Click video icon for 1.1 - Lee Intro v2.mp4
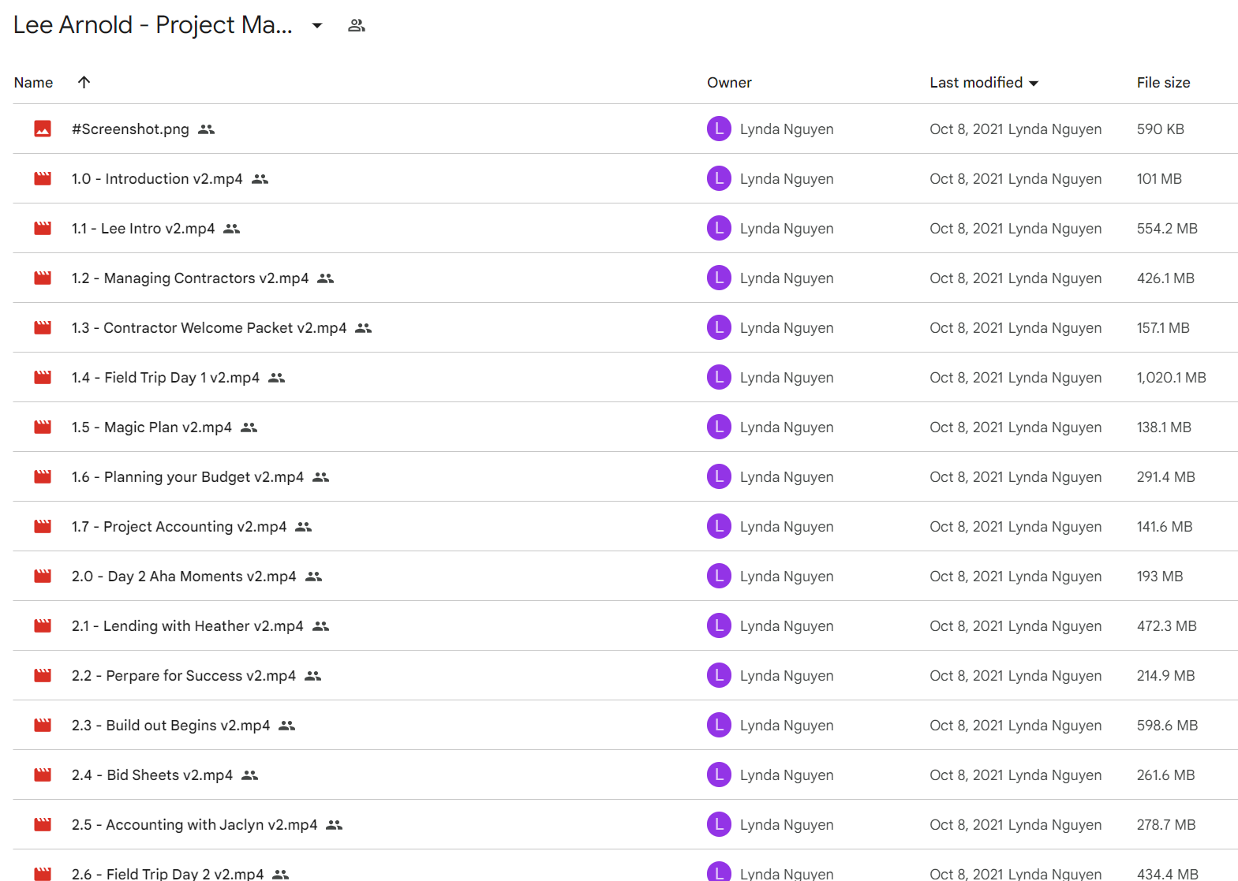This screenshot has width=1238, height=881. [x=43, y=228]
